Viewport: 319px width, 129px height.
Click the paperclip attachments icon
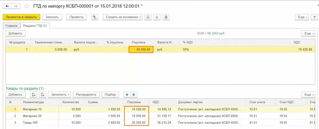[157, 17]
